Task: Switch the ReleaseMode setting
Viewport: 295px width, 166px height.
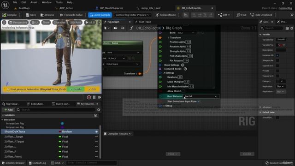Action: point(165,15)
